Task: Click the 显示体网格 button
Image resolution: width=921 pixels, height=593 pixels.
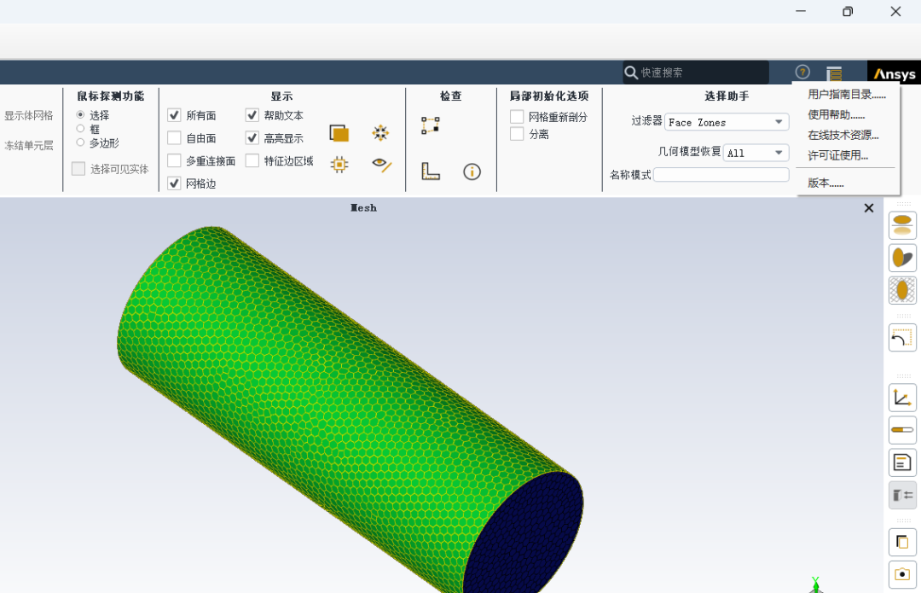Action: (x=29, y=116)
